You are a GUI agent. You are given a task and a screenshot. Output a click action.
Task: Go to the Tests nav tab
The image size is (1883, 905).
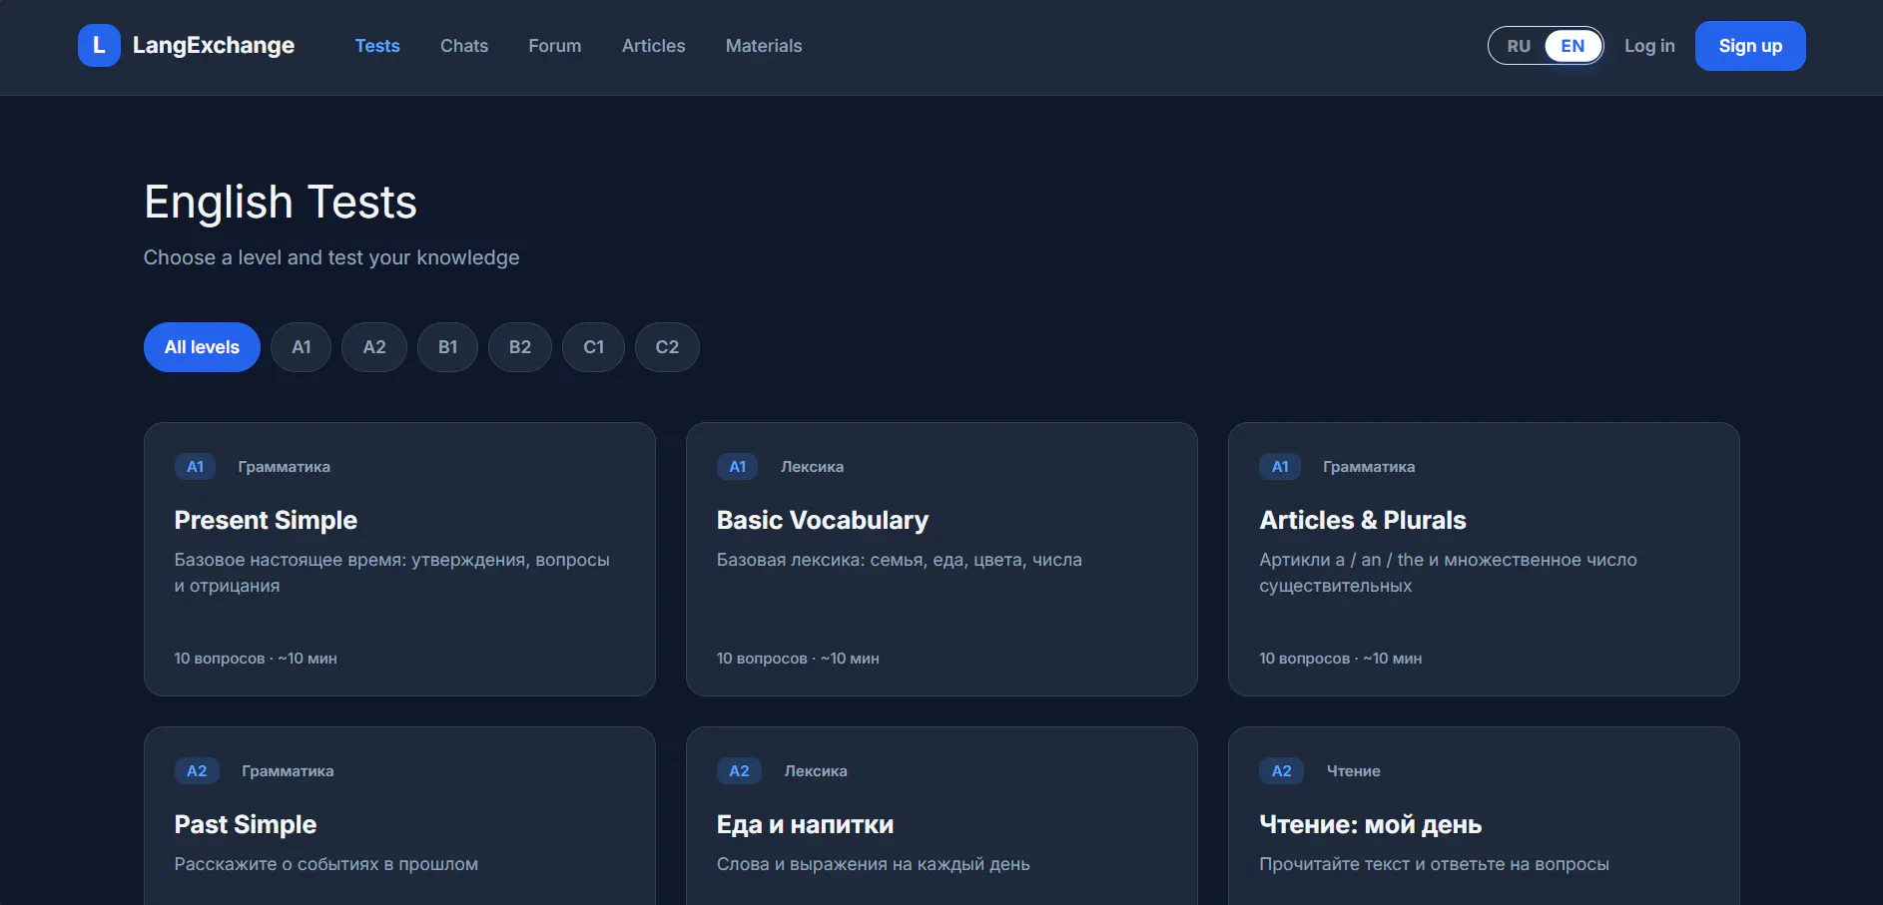click(377, 46)
